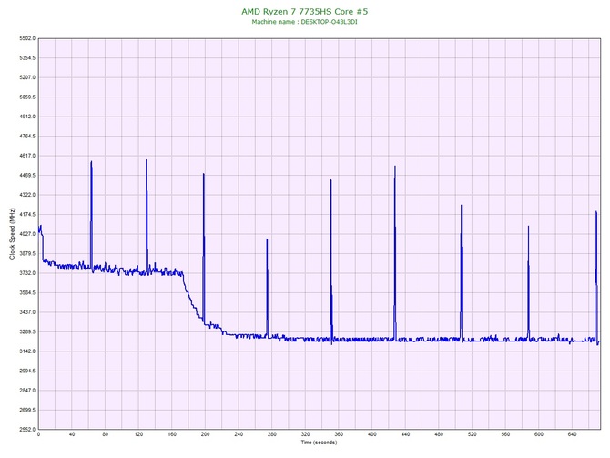Click the '5502.0' y-axis value
610x458 pixels.
[27, 38]
